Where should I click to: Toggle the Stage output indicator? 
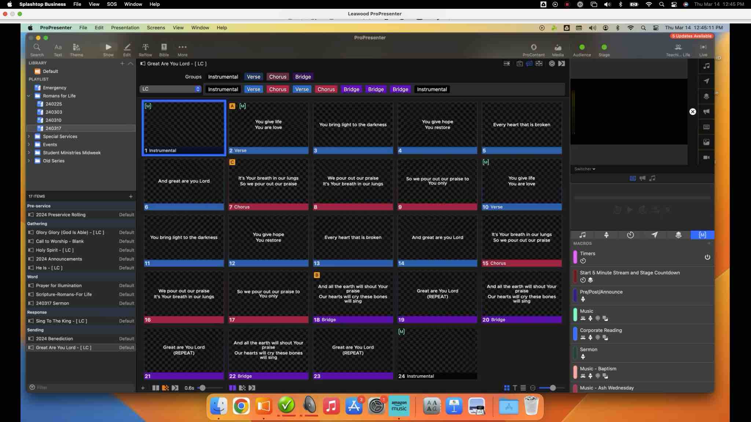pyautogui.click(x=604, y=47)
